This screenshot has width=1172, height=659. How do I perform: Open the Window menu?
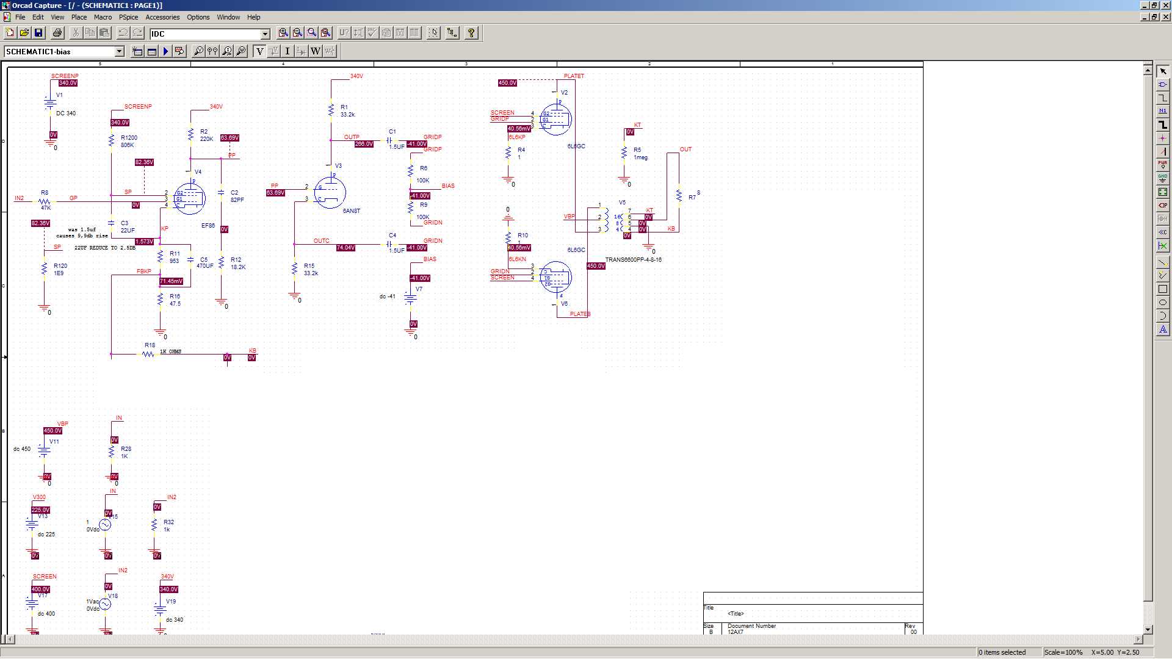(228, 17)
